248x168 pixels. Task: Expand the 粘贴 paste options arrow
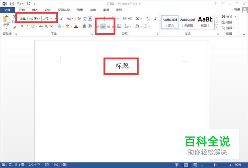[7, 28]
